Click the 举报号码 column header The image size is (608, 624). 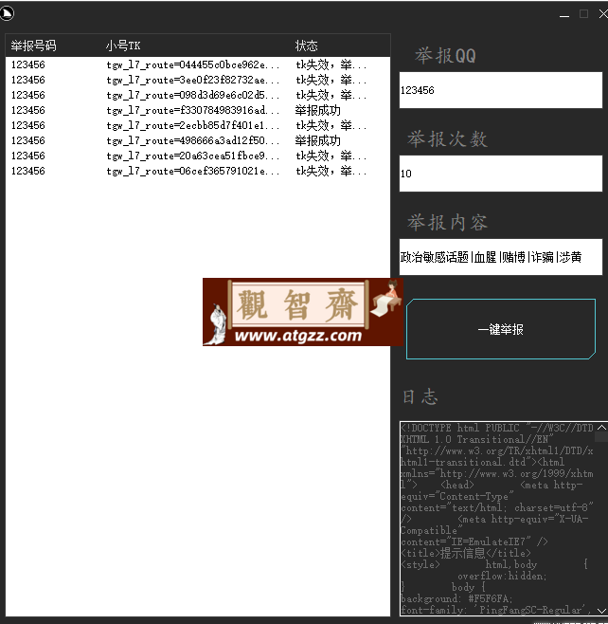point(33,46)
